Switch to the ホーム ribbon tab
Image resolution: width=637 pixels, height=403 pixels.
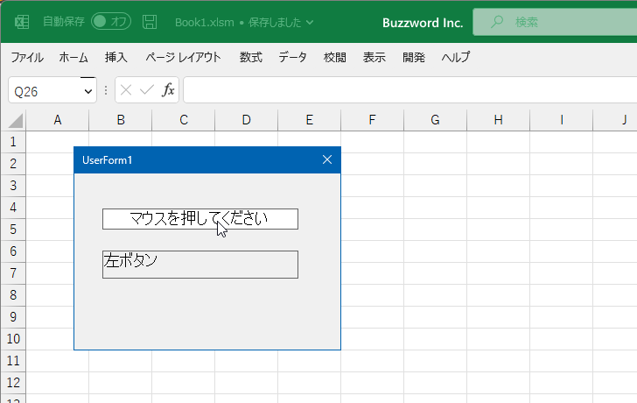[73, 57]
